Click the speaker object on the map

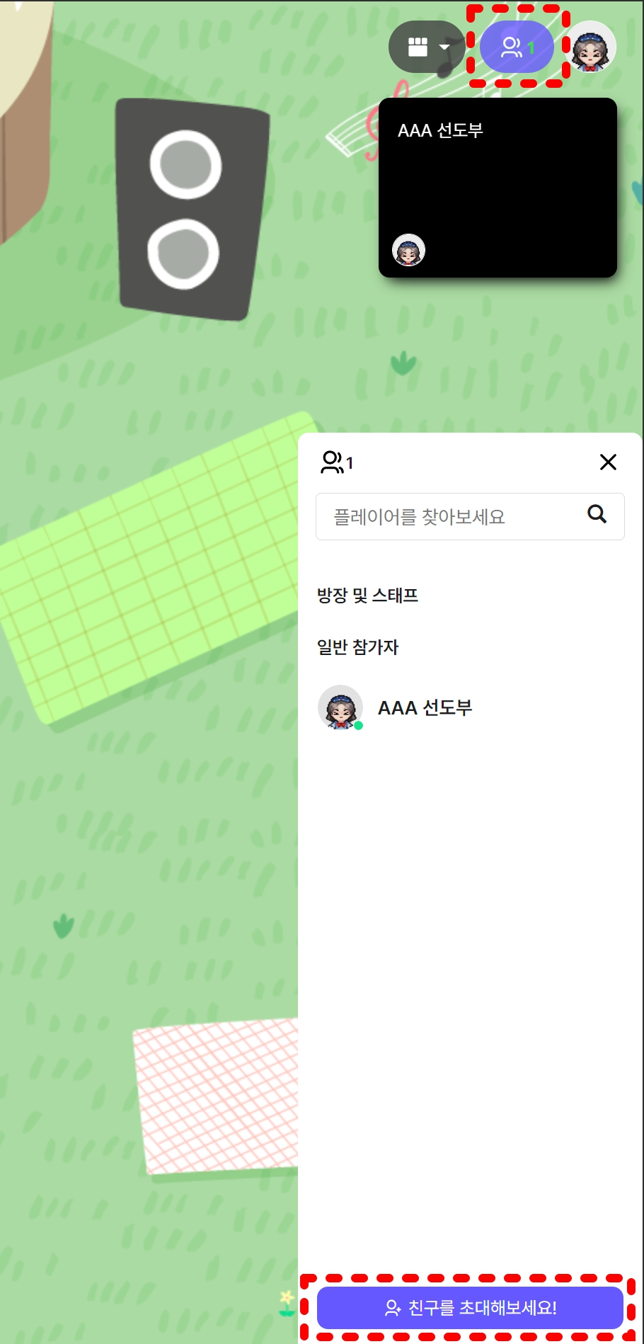191,209
